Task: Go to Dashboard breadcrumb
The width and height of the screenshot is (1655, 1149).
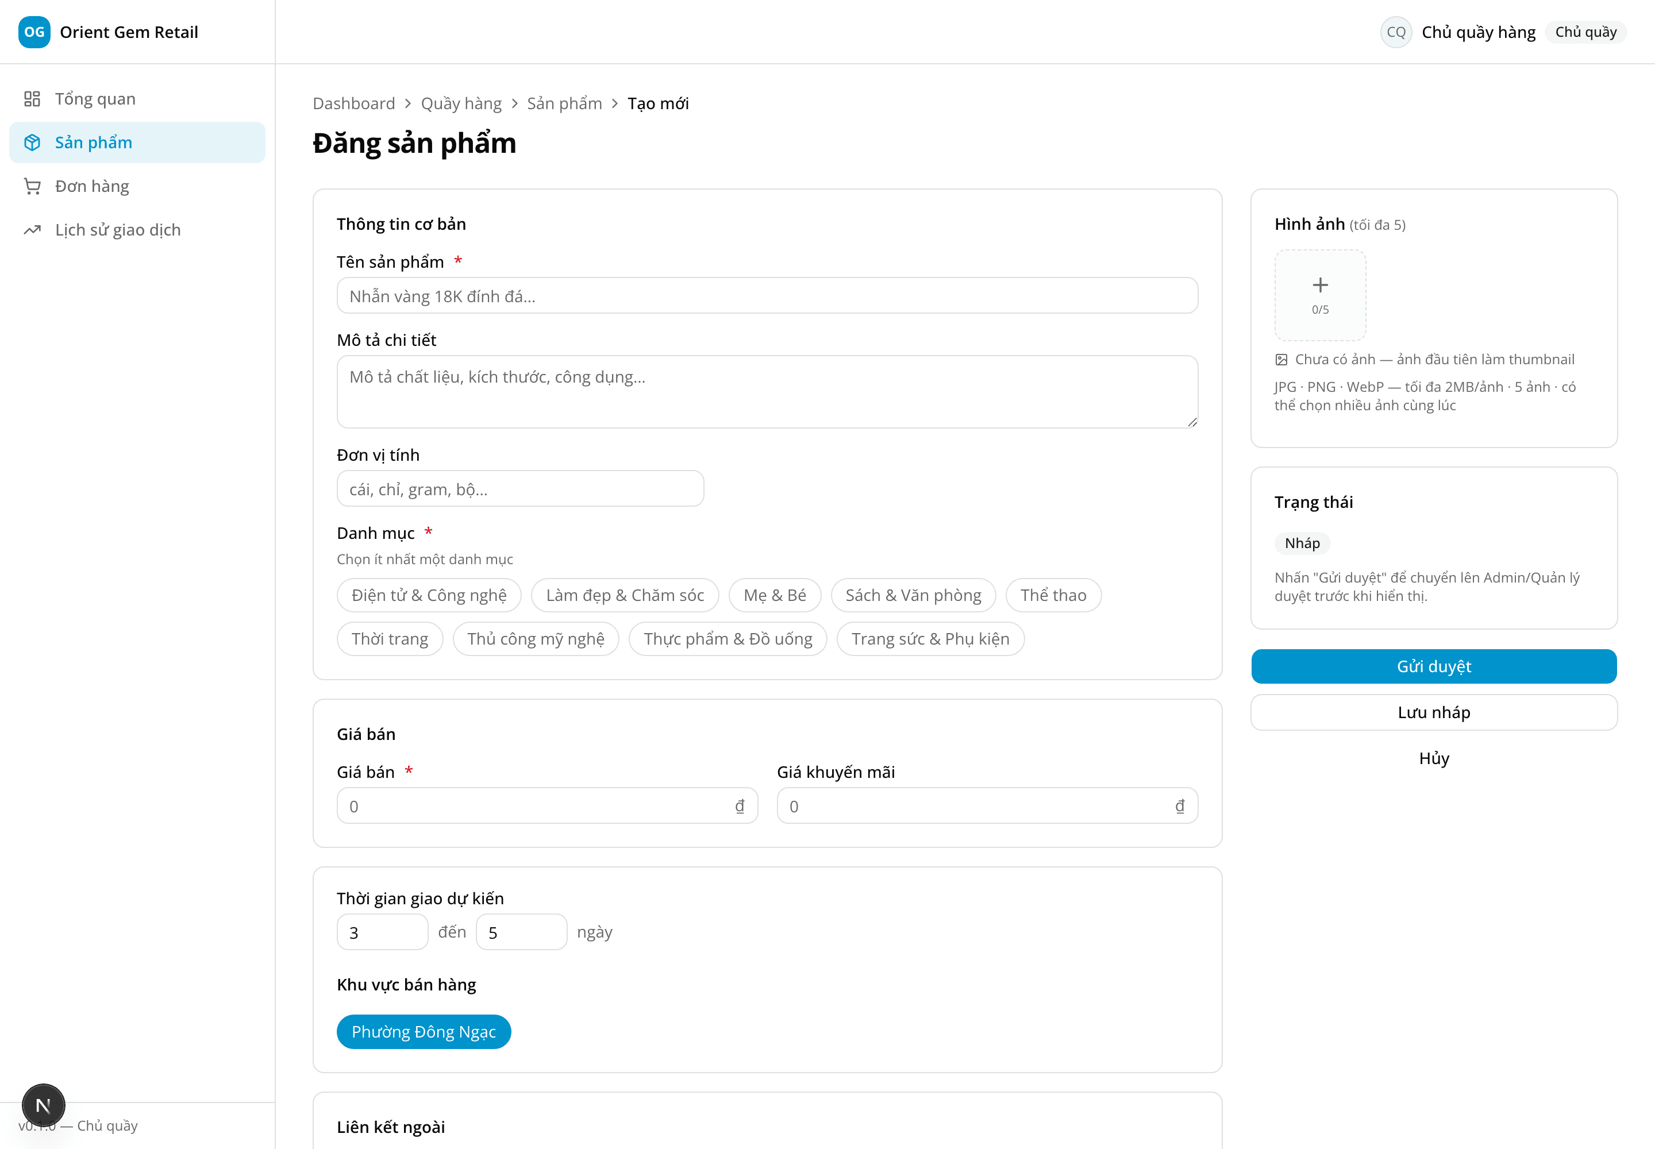Action: pyautogui.click(x=353, y=103)
